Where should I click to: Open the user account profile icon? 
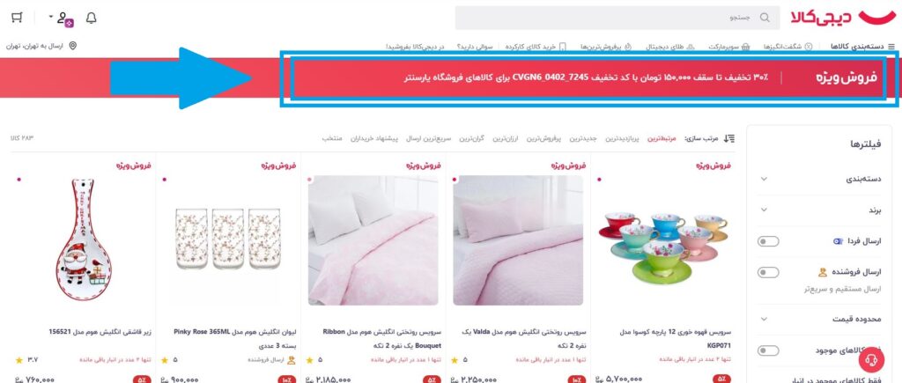tap(64, 18)
